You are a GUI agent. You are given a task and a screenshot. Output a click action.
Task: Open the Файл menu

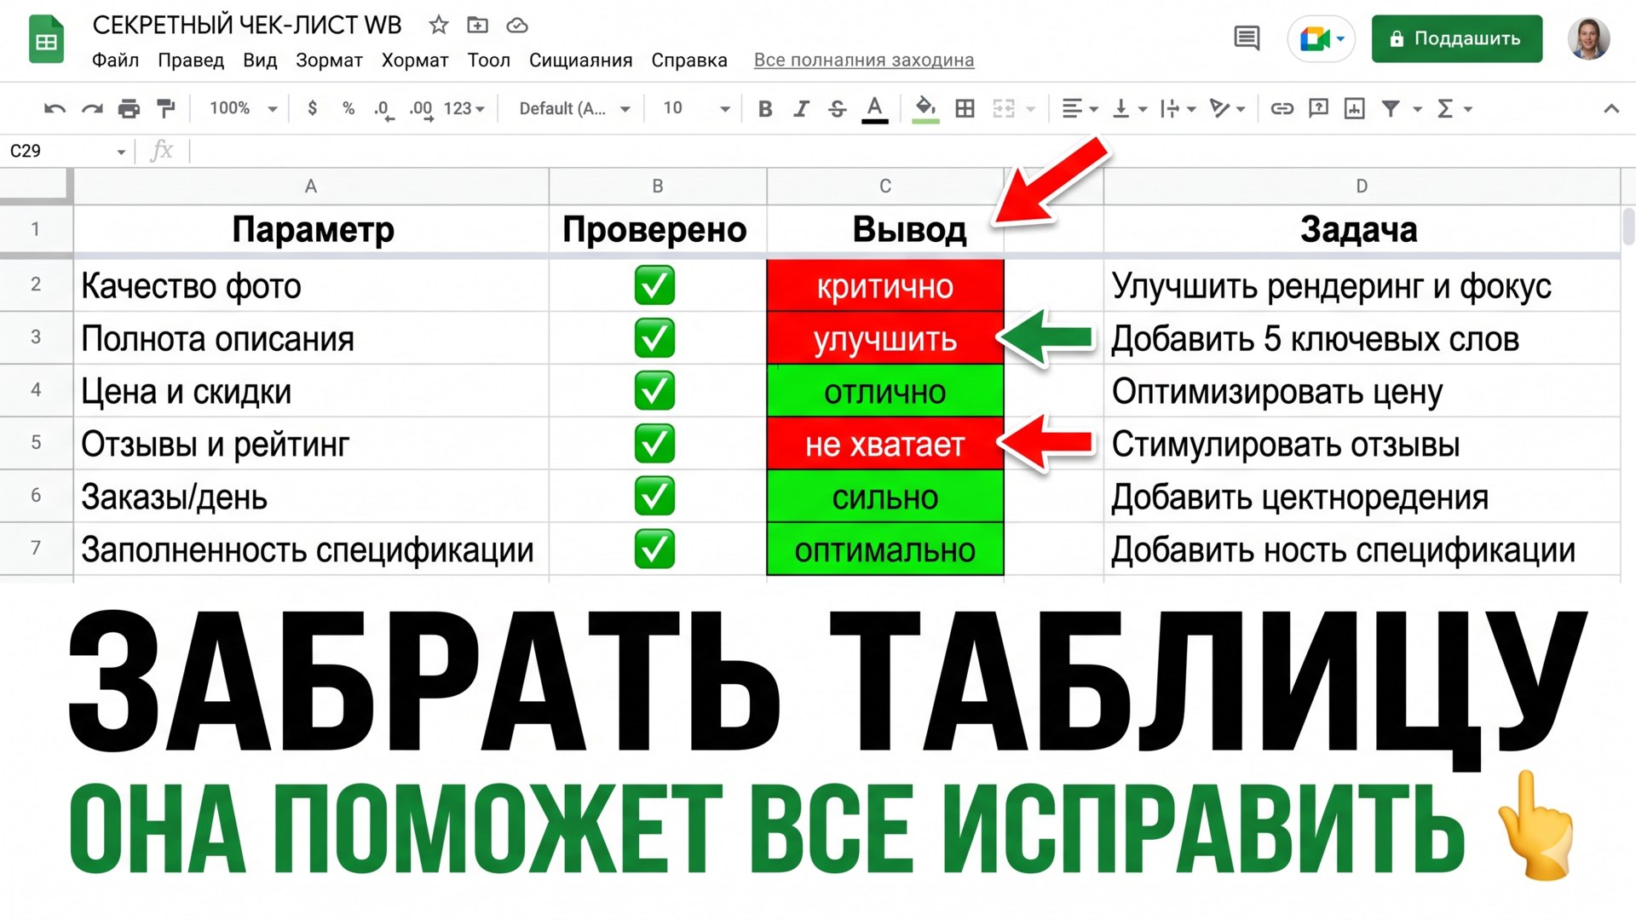click(115, 60)
